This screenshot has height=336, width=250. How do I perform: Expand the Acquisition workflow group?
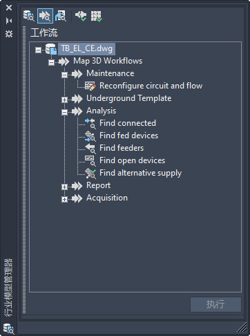pos(65,199)
